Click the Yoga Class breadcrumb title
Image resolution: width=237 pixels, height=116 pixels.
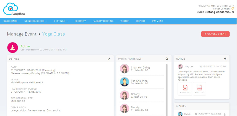[54, 34]
